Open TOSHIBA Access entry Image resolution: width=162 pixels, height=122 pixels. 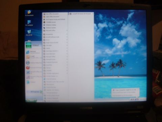pos(55,22)
